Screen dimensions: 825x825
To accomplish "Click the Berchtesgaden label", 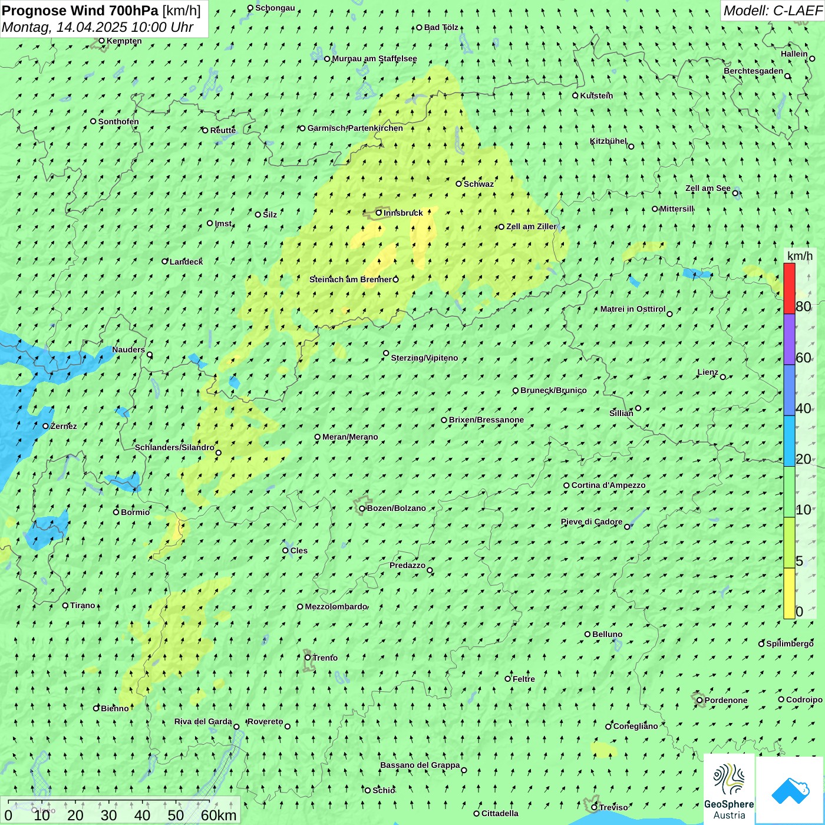I will coord(753,71).
